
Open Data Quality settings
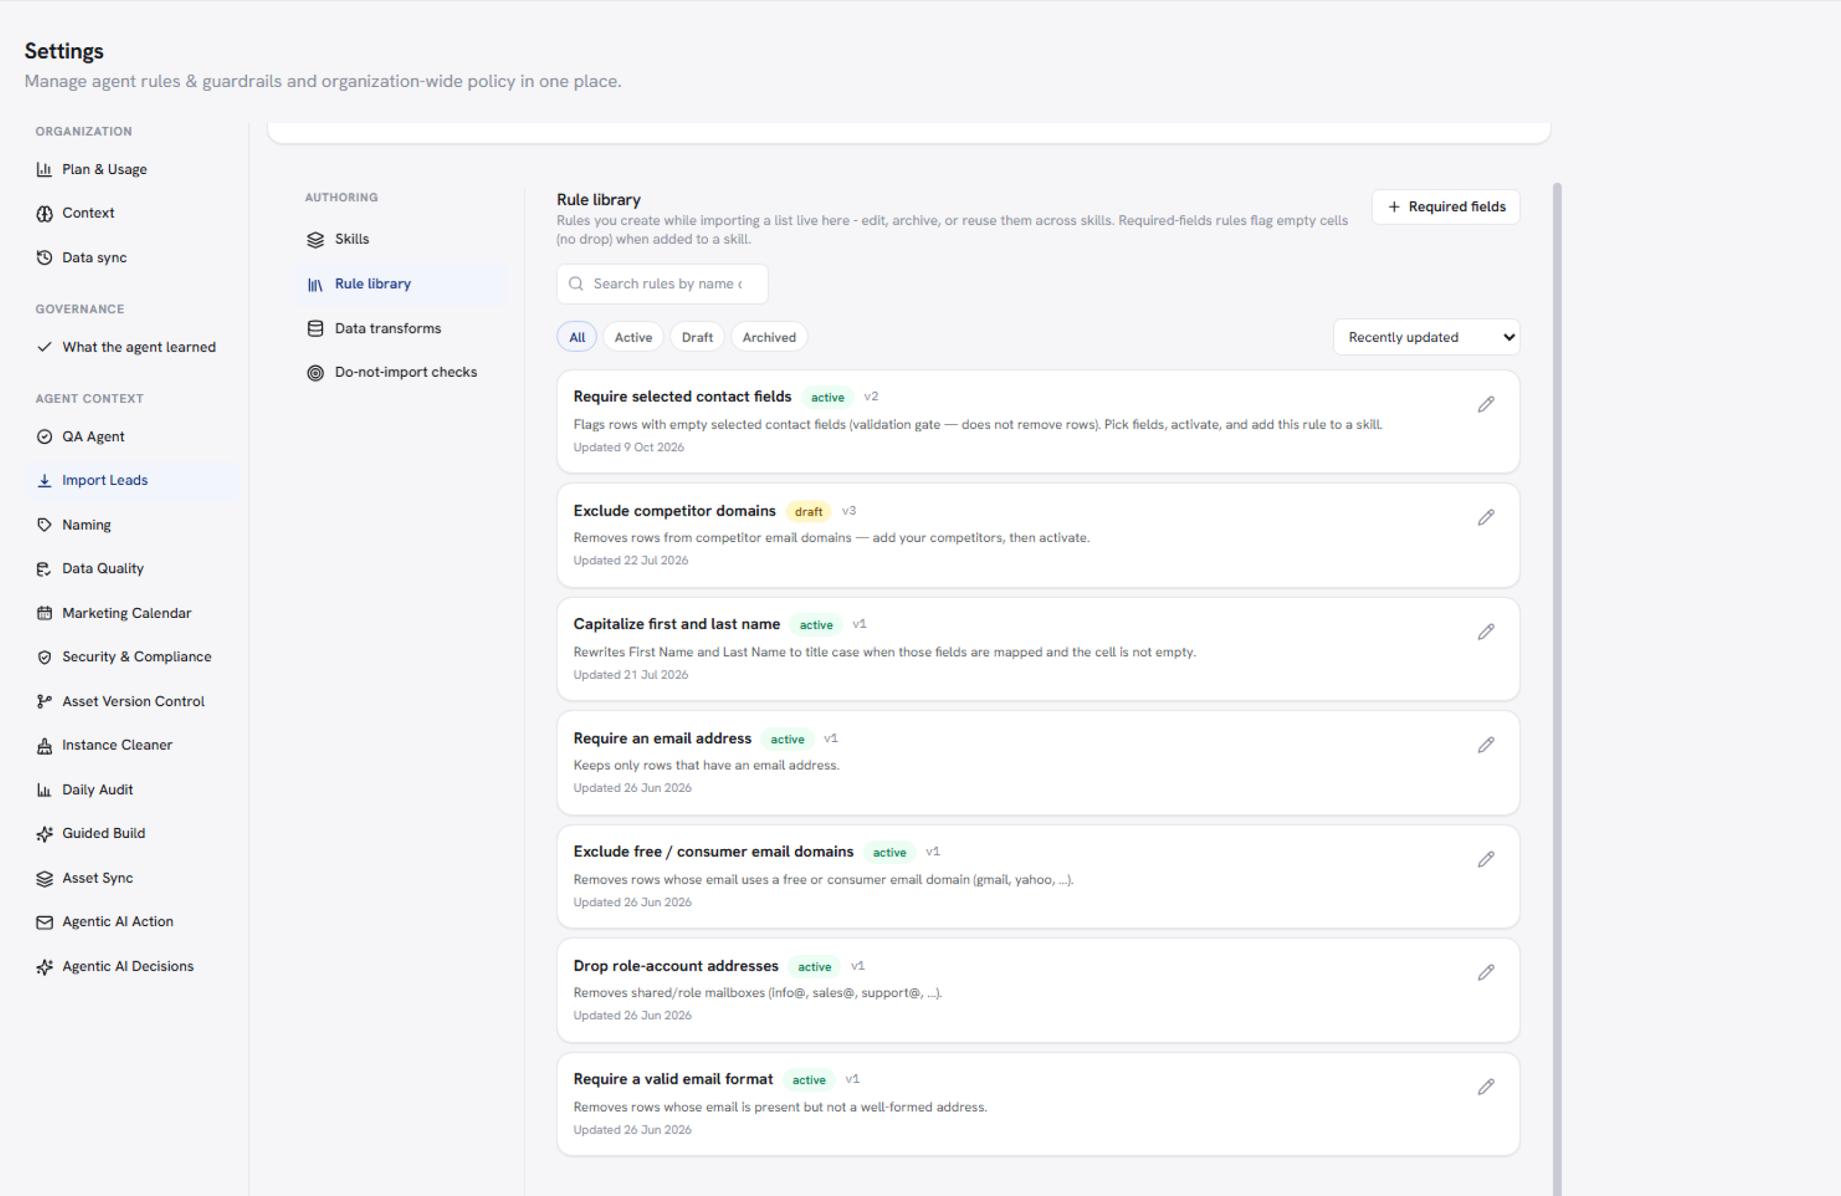pyautogui.click(x=131, y=568)
